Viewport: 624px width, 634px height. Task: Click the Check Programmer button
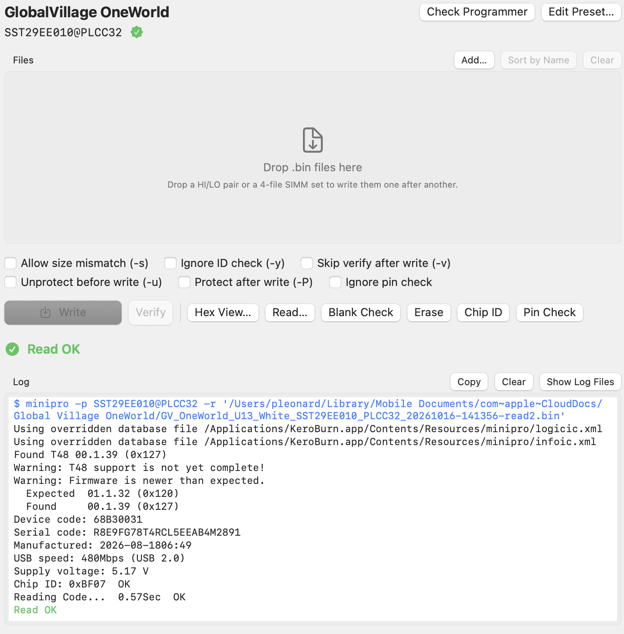pyautogui.click(x=477, y=12)
